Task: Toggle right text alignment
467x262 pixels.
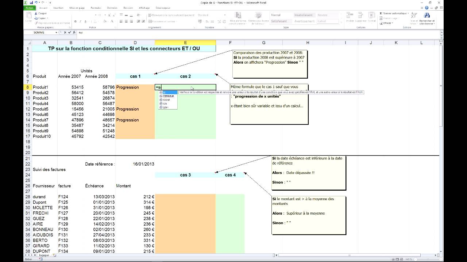Action: coord(131,21)
